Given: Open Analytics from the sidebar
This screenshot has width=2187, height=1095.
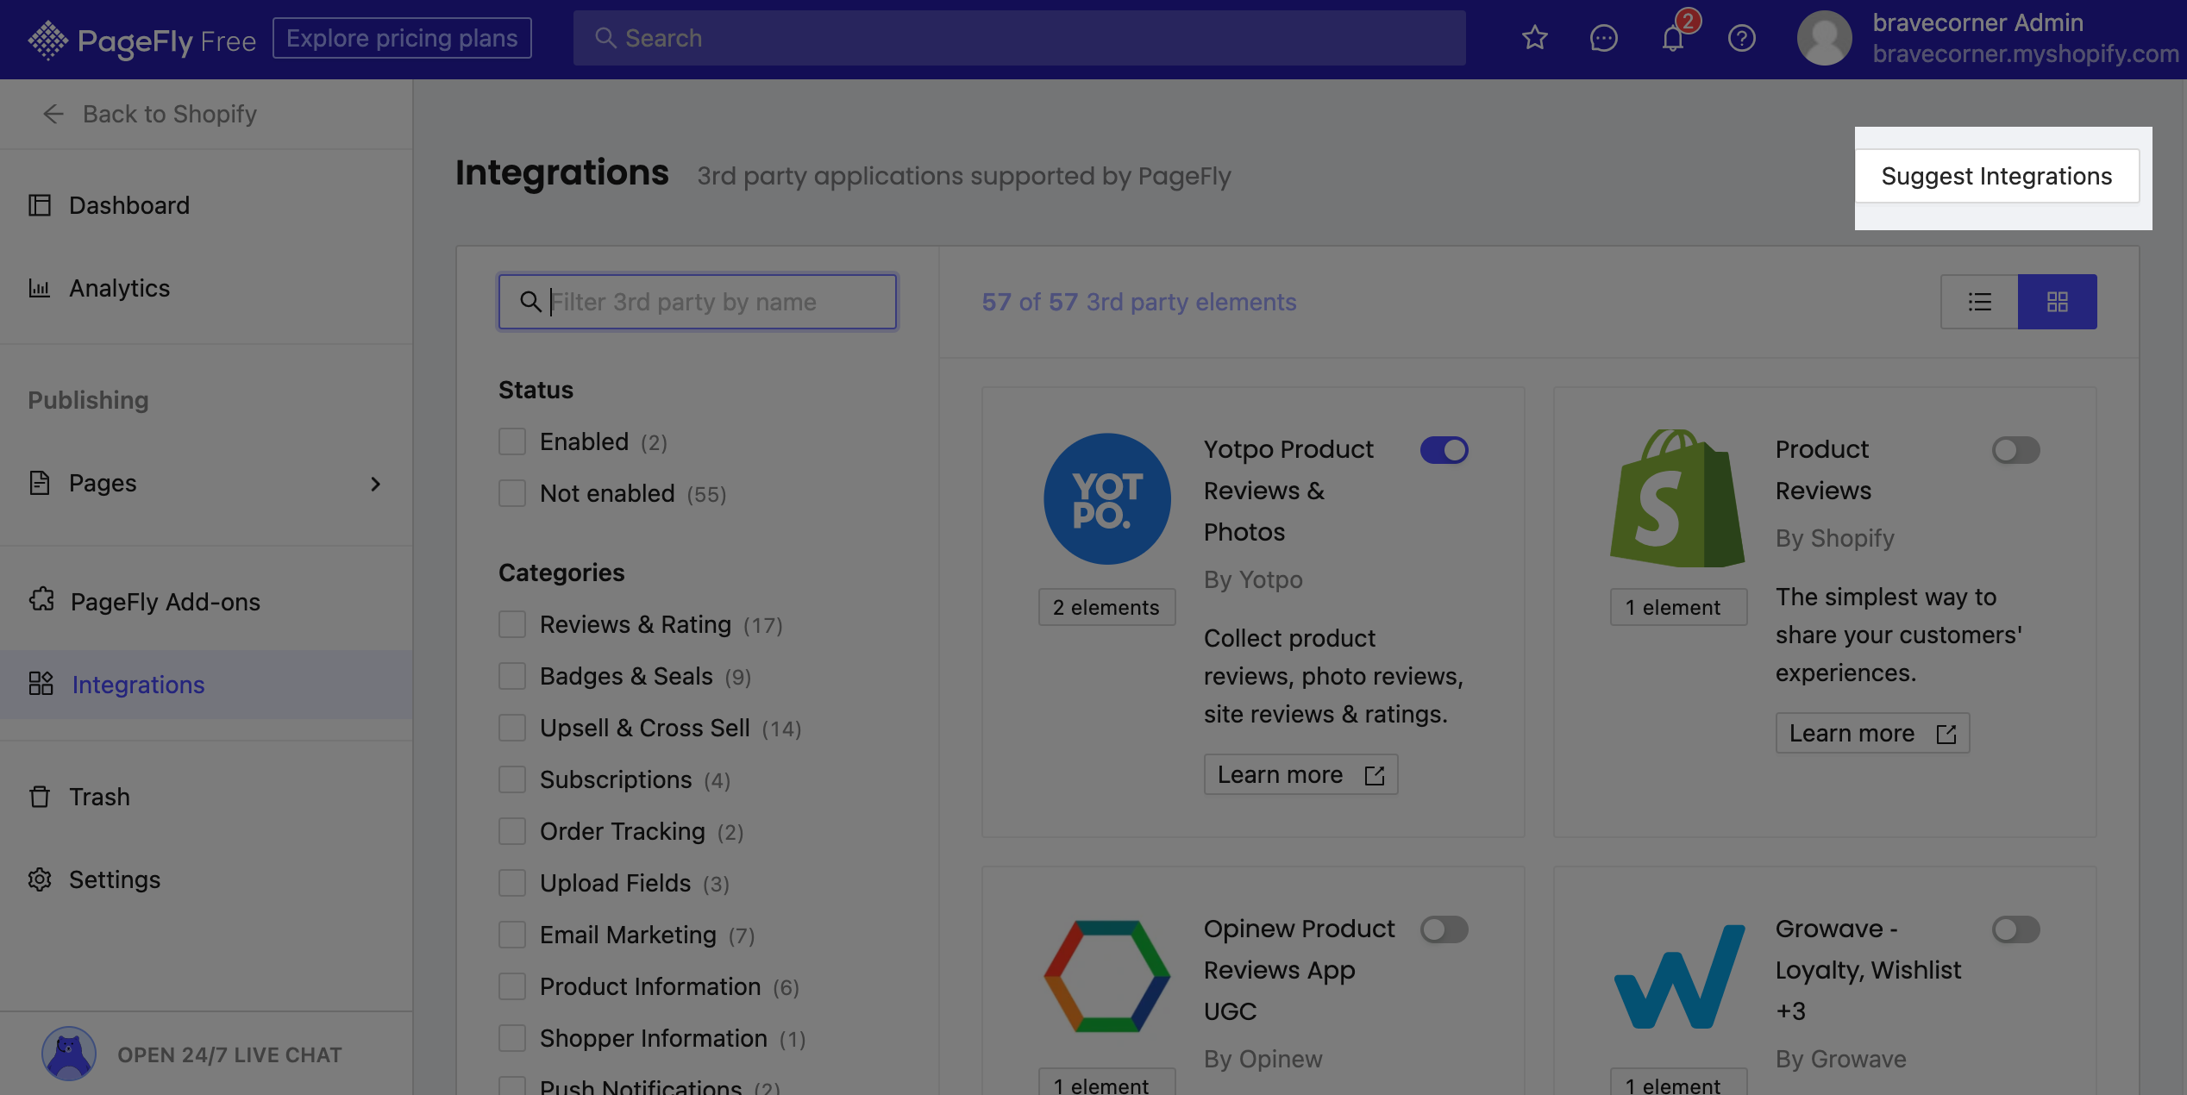Looking at the screenshot, I should pos(206,288).
